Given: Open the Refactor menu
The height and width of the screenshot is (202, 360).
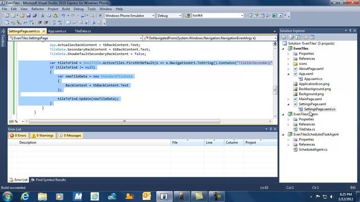Looking at the screenshot, I should [38, 9].
